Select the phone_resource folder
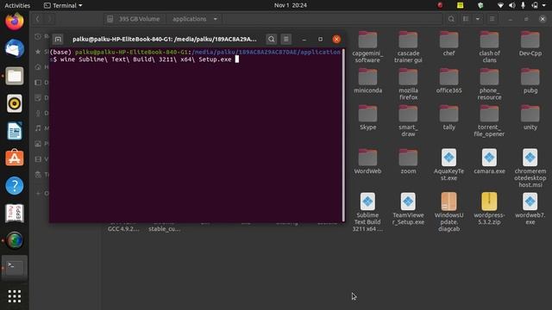The width and height of the screenshot is (552, 310). [489, 84]
